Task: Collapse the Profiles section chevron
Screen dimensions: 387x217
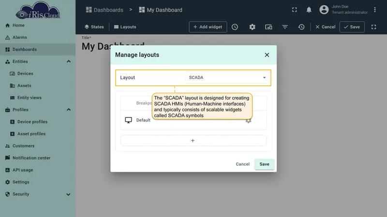Action: coord(69,110)
